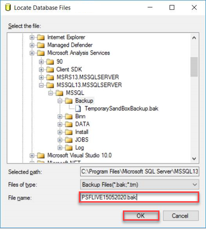Select the DATA folder label
206x229 pixels.
[x=82, y=124]
